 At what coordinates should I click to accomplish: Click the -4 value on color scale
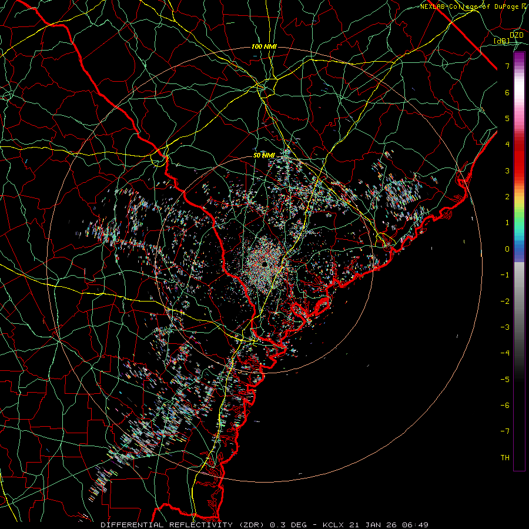tap(505, 353)
